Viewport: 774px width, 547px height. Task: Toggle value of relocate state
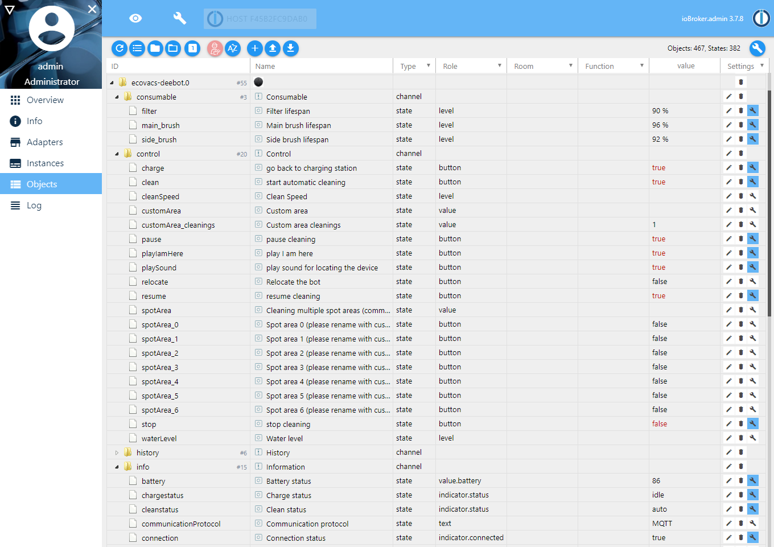click(x=660, y=282)
